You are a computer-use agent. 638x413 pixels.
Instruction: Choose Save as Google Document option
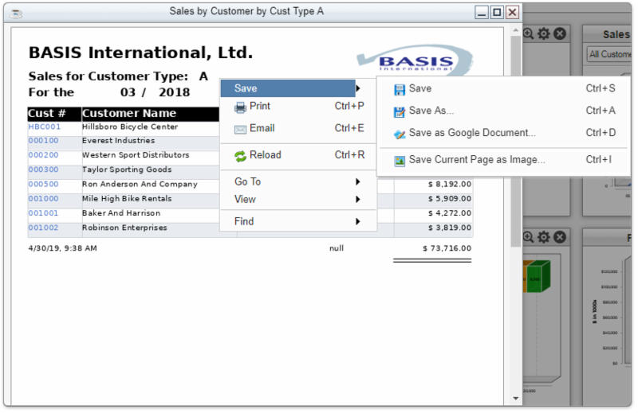click(472, 133)
